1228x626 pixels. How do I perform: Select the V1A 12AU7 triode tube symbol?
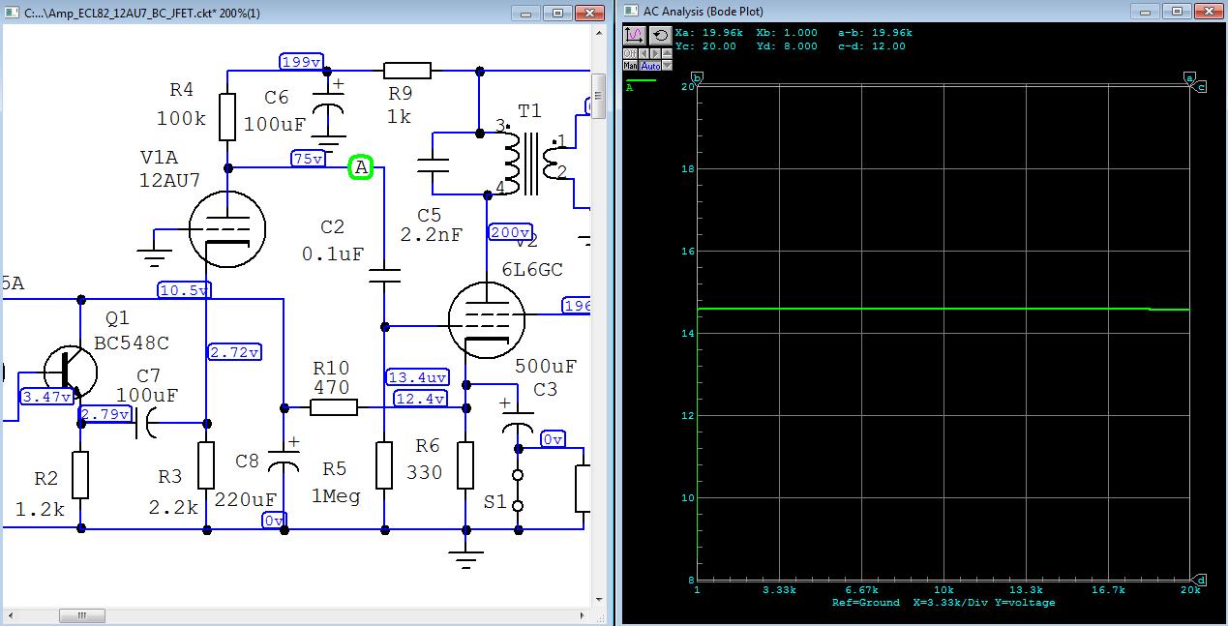tap(227, 228)
